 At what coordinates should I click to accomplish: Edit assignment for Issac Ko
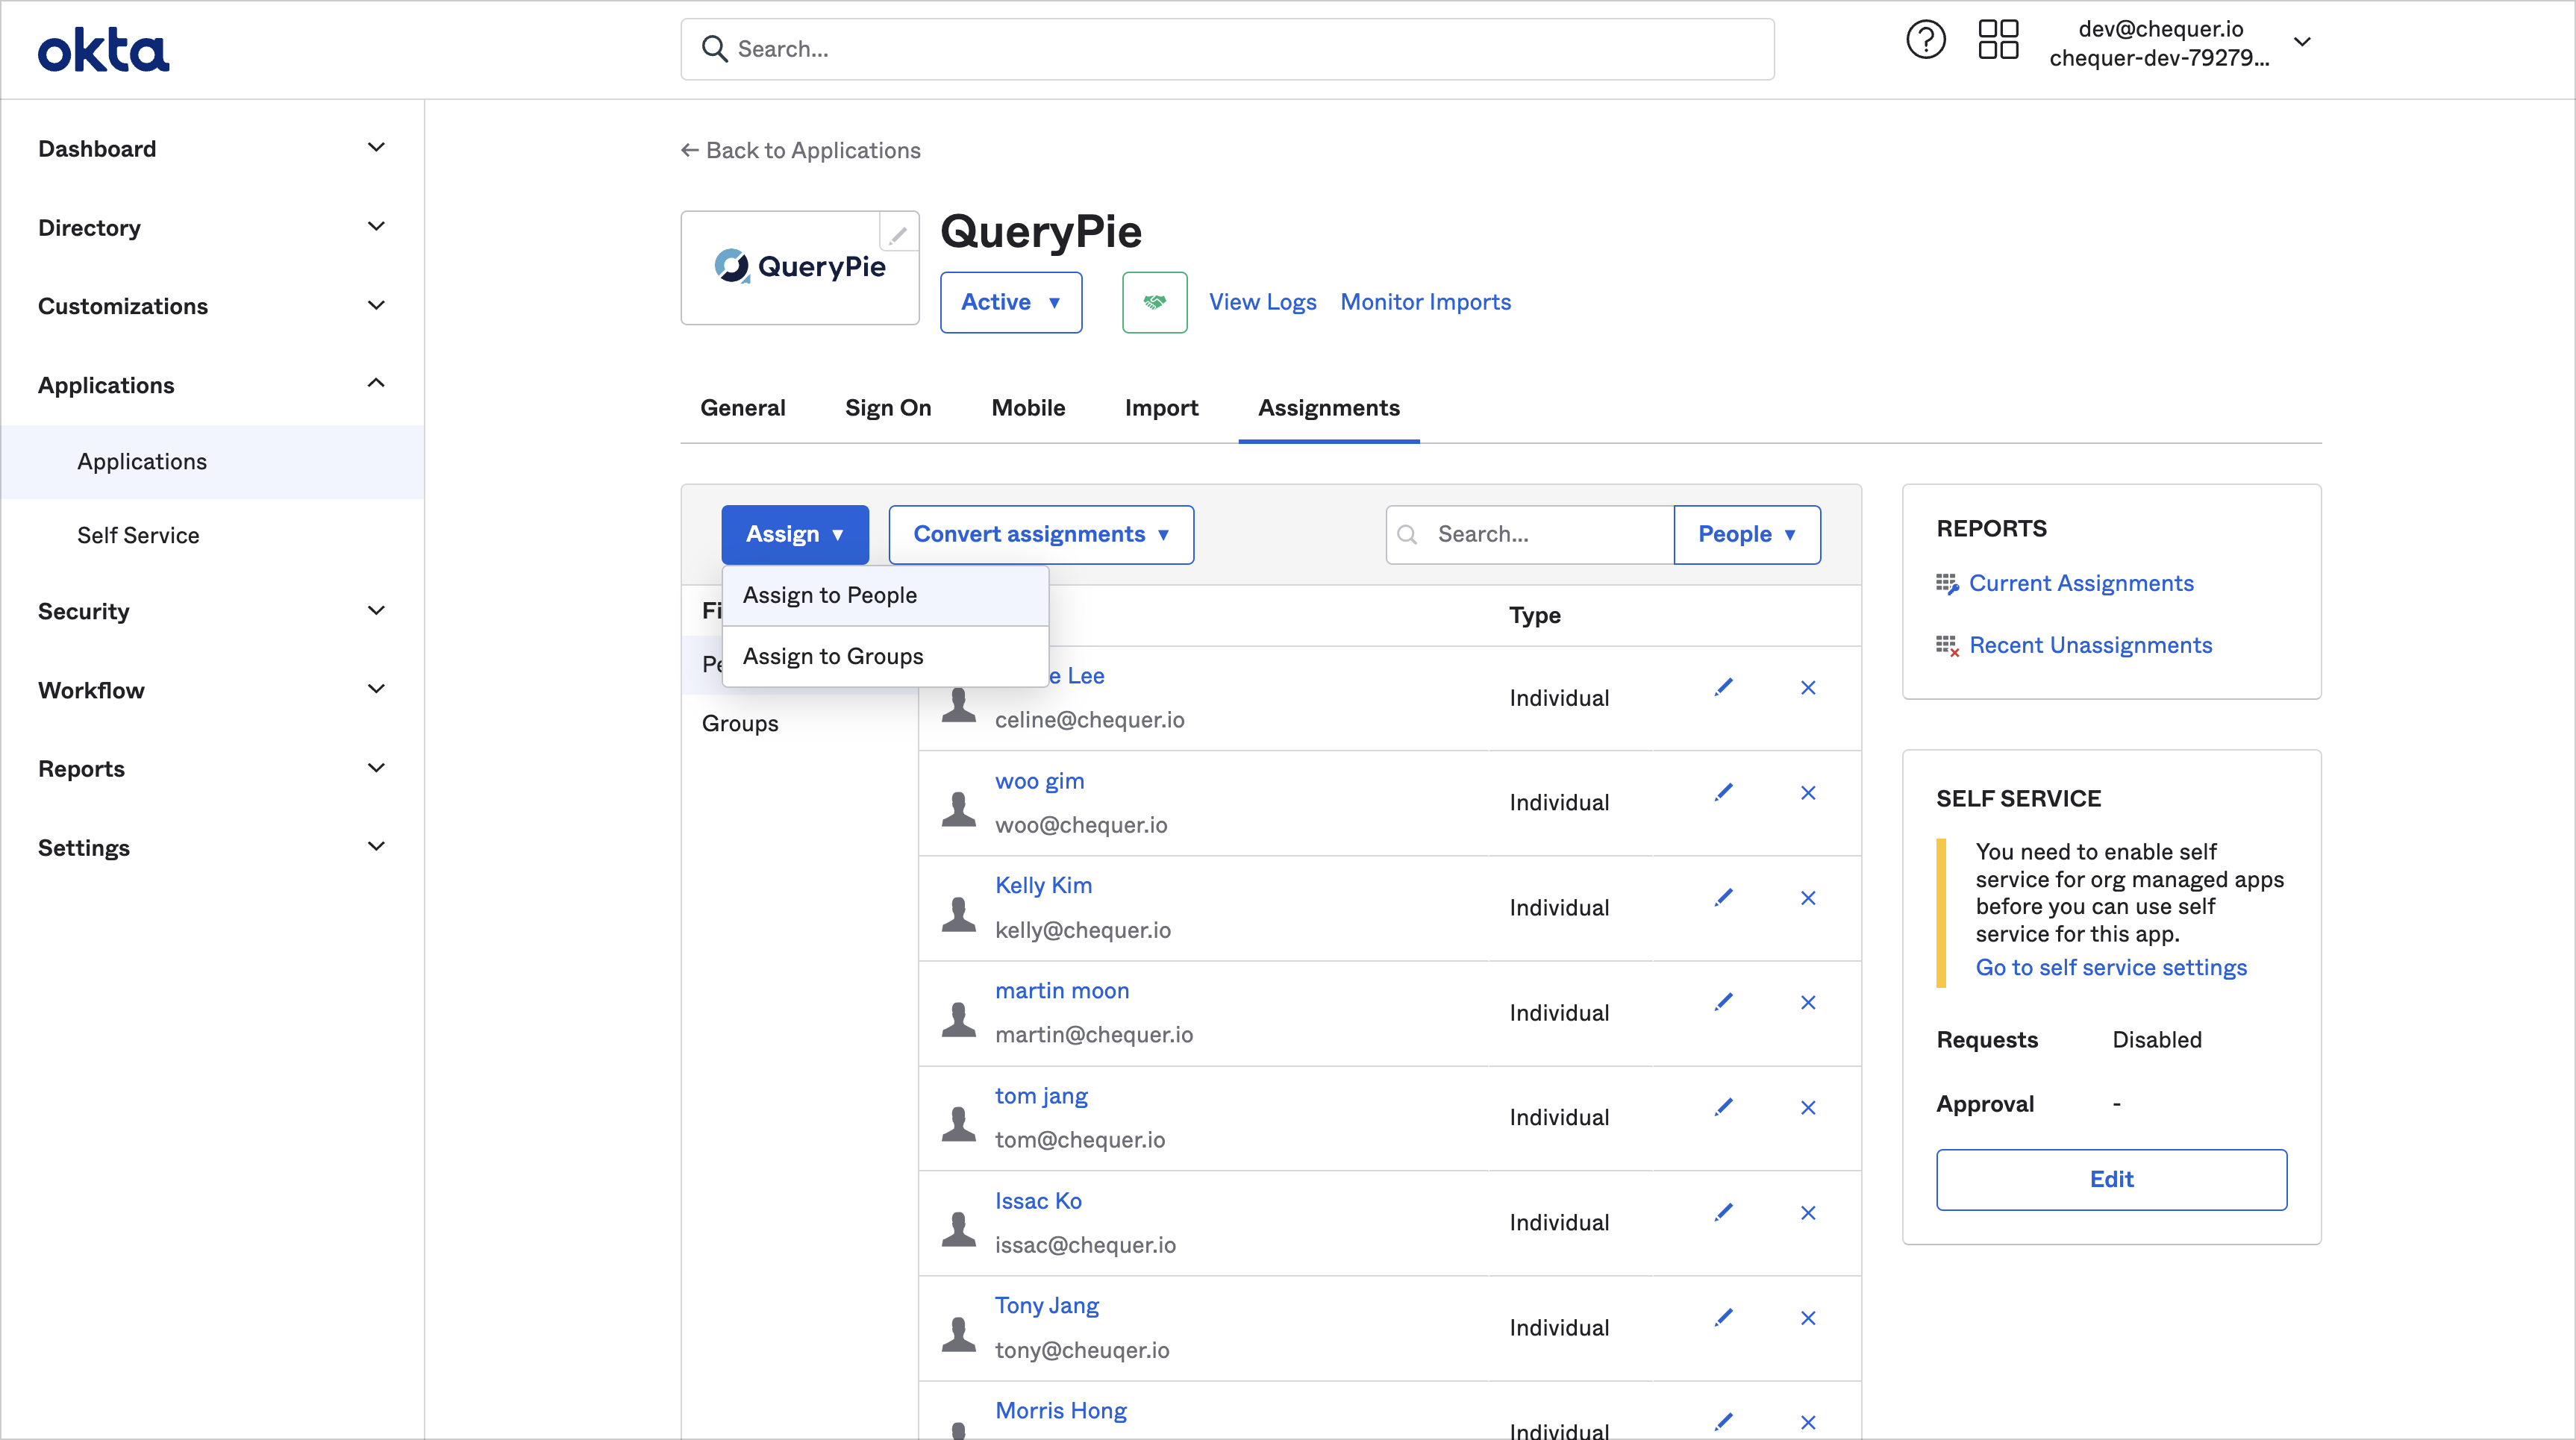(1723, 1212)
